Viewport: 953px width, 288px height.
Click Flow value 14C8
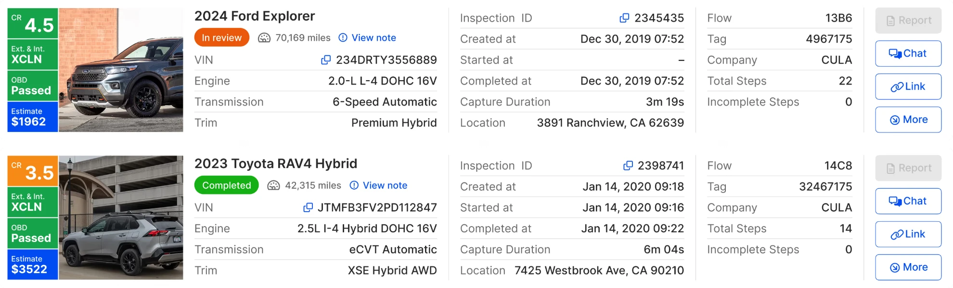pos(838,166)
